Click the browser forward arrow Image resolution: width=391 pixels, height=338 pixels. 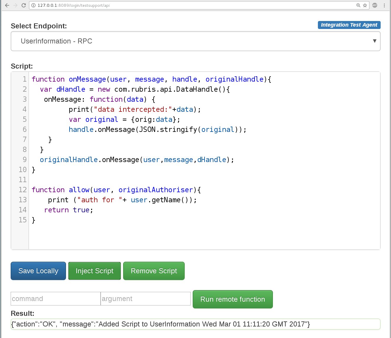point(15,5)
